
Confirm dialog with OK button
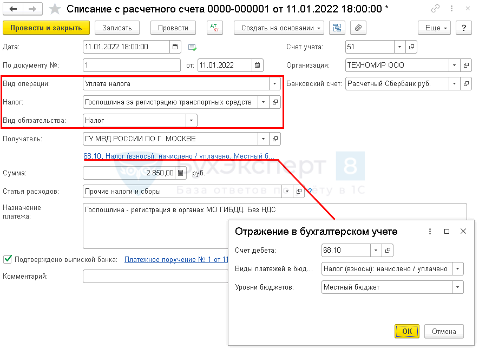click(406, 331)
